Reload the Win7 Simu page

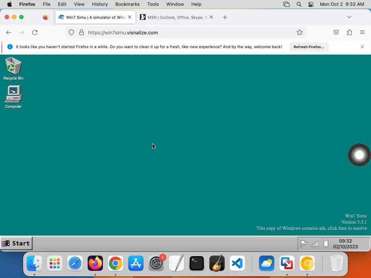(x=35, y=32)
